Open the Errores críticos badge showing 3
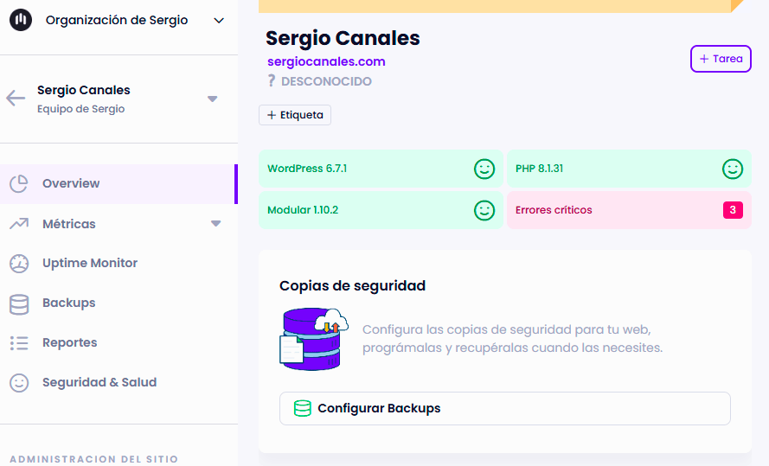 tap(732, 210)
